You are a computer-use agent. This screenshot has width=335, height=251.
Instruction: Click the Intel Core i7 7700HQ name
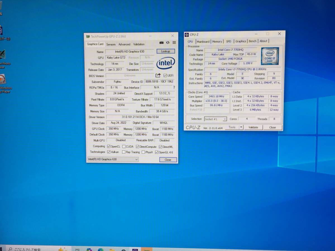coord(231,50)
